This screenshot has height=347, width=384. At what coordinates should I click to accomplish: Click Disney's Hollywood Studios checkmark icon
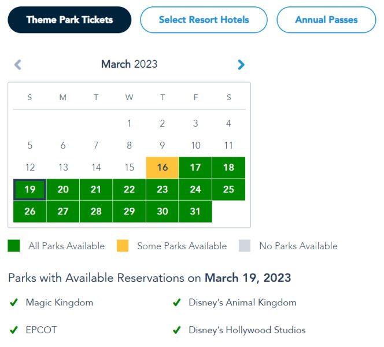176,330
